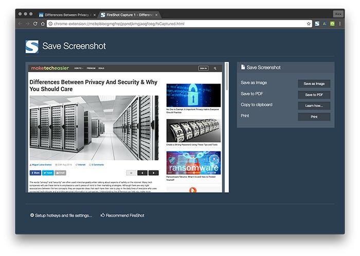Click the Save to PDF button
This screenshot has width=360, height=256.
314,95
